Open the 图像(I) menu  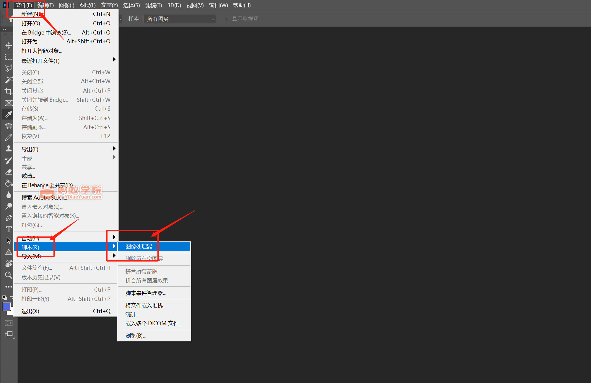[66, 5]
